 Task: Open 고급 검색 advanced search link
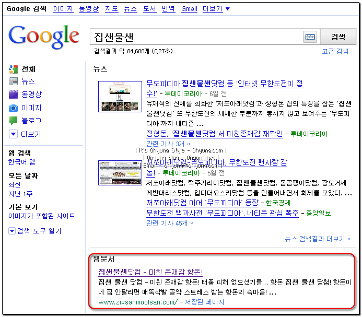(335, 51)
